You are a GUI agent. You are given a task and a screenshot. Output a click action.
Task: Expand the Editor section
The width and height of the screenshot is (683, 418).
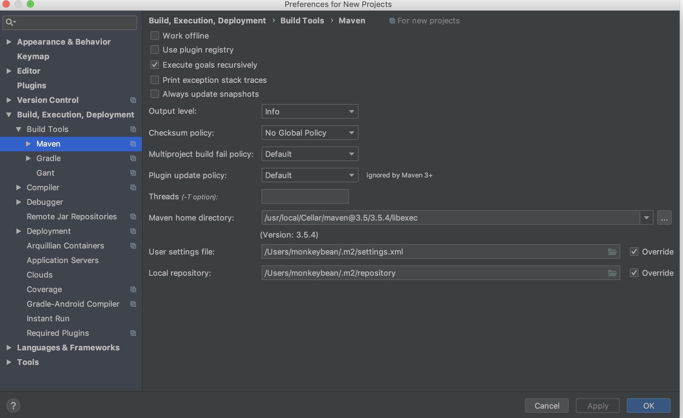click(x=9, y=71)
